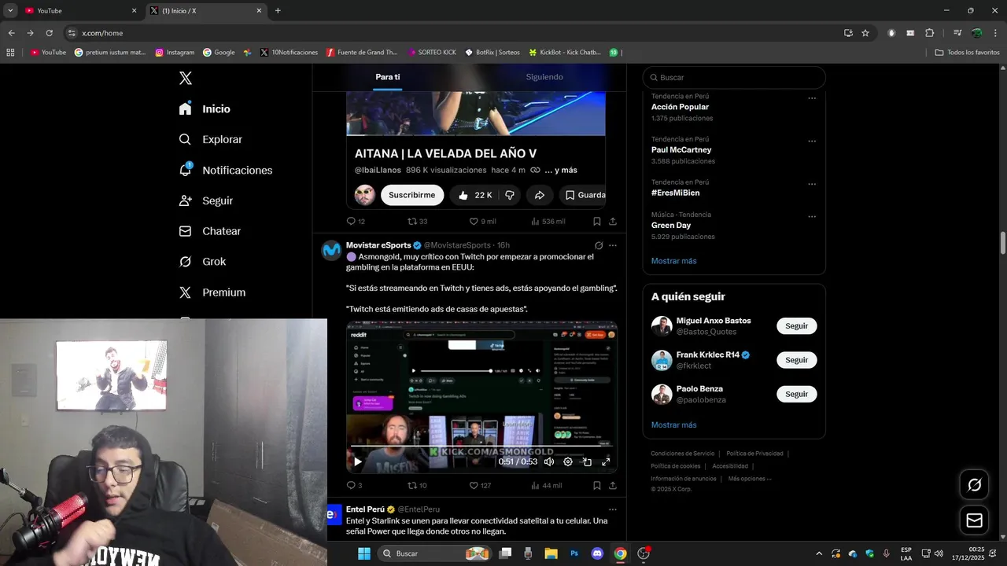View 44 mil analytics on Movistar post
Screen dimensions: 1007x566
coord(546,486)
